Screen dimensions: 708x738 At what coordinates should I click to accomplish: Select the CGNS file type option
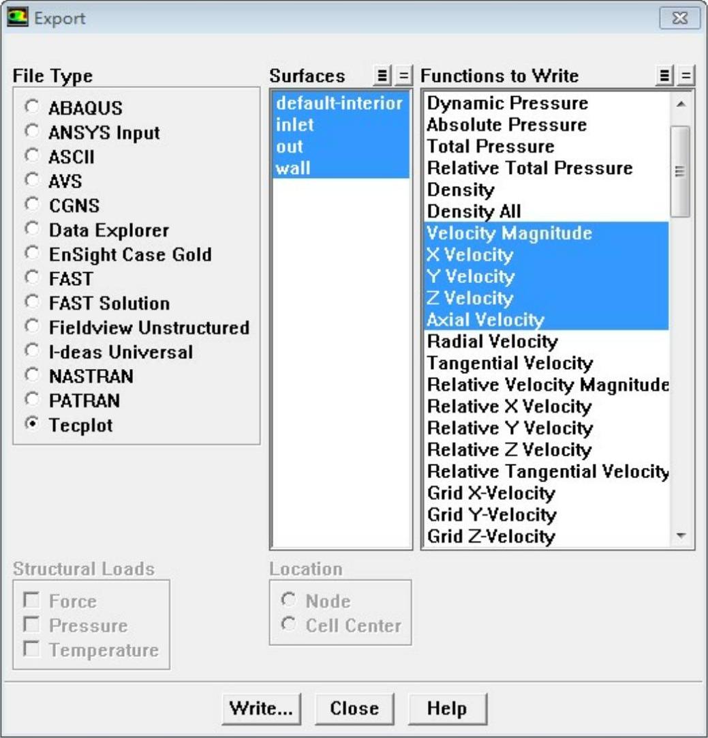32,205
